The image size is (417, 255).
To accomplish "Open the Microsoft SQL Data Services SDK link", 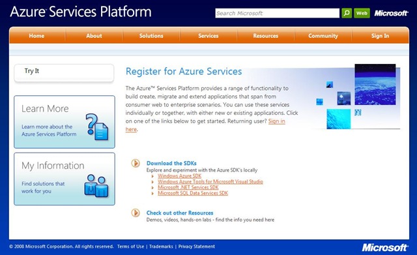I will click(x=193, y=193).
